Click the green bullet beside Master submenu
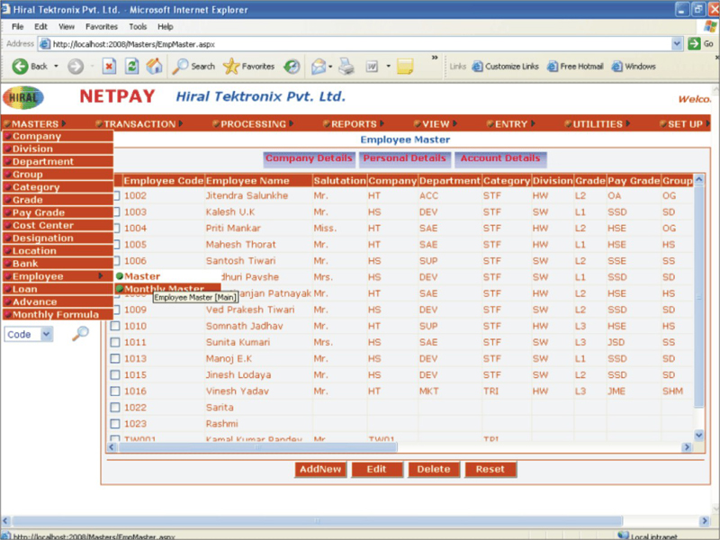Viewport: 720px width, 540px height. (120, 276)
